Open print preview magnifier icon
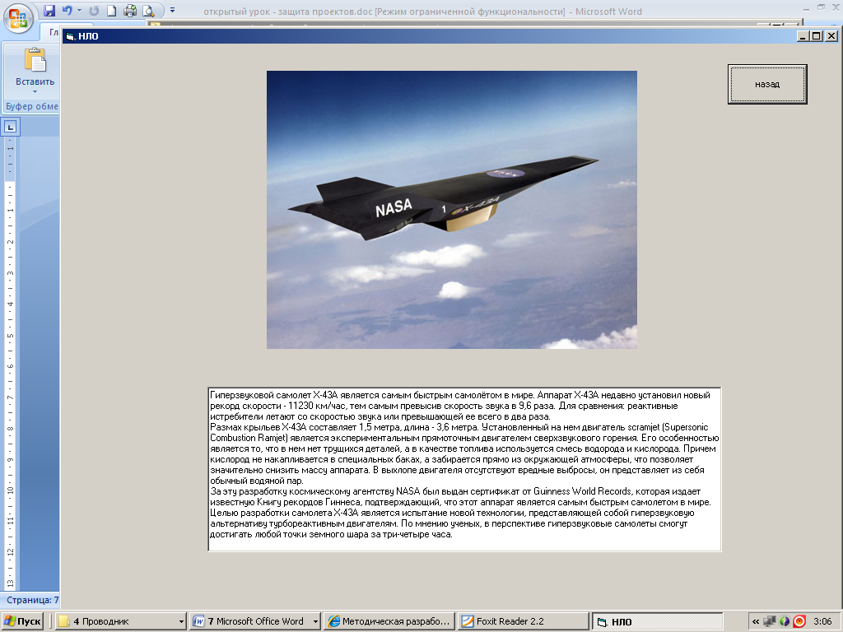The image size is (843, 632). (148, 10)
